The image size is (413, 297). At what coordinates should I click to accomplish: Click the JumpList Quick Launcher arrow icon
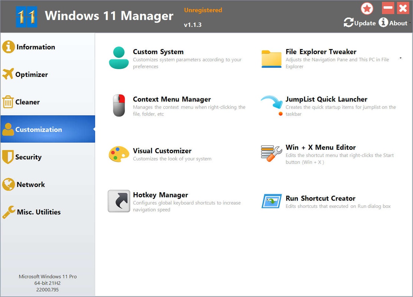(x=272, y=105)
